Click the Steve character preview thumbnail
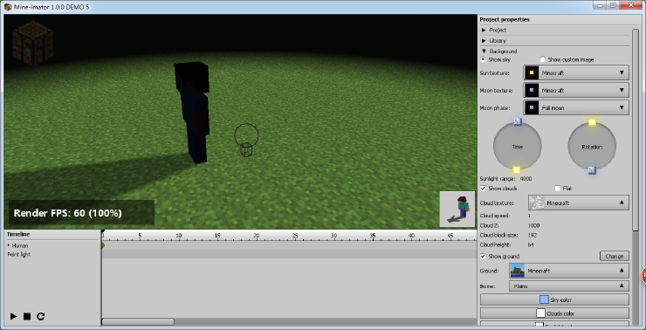Screen dimensions: 646x330 click(x=457, y=209)
